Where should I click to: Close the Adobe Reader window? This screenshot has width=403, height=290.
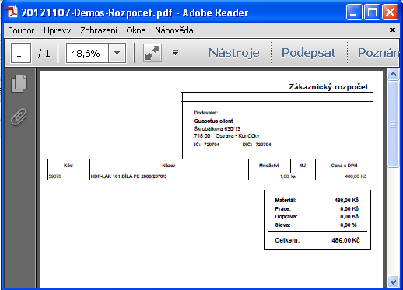(x=390, y=12)
